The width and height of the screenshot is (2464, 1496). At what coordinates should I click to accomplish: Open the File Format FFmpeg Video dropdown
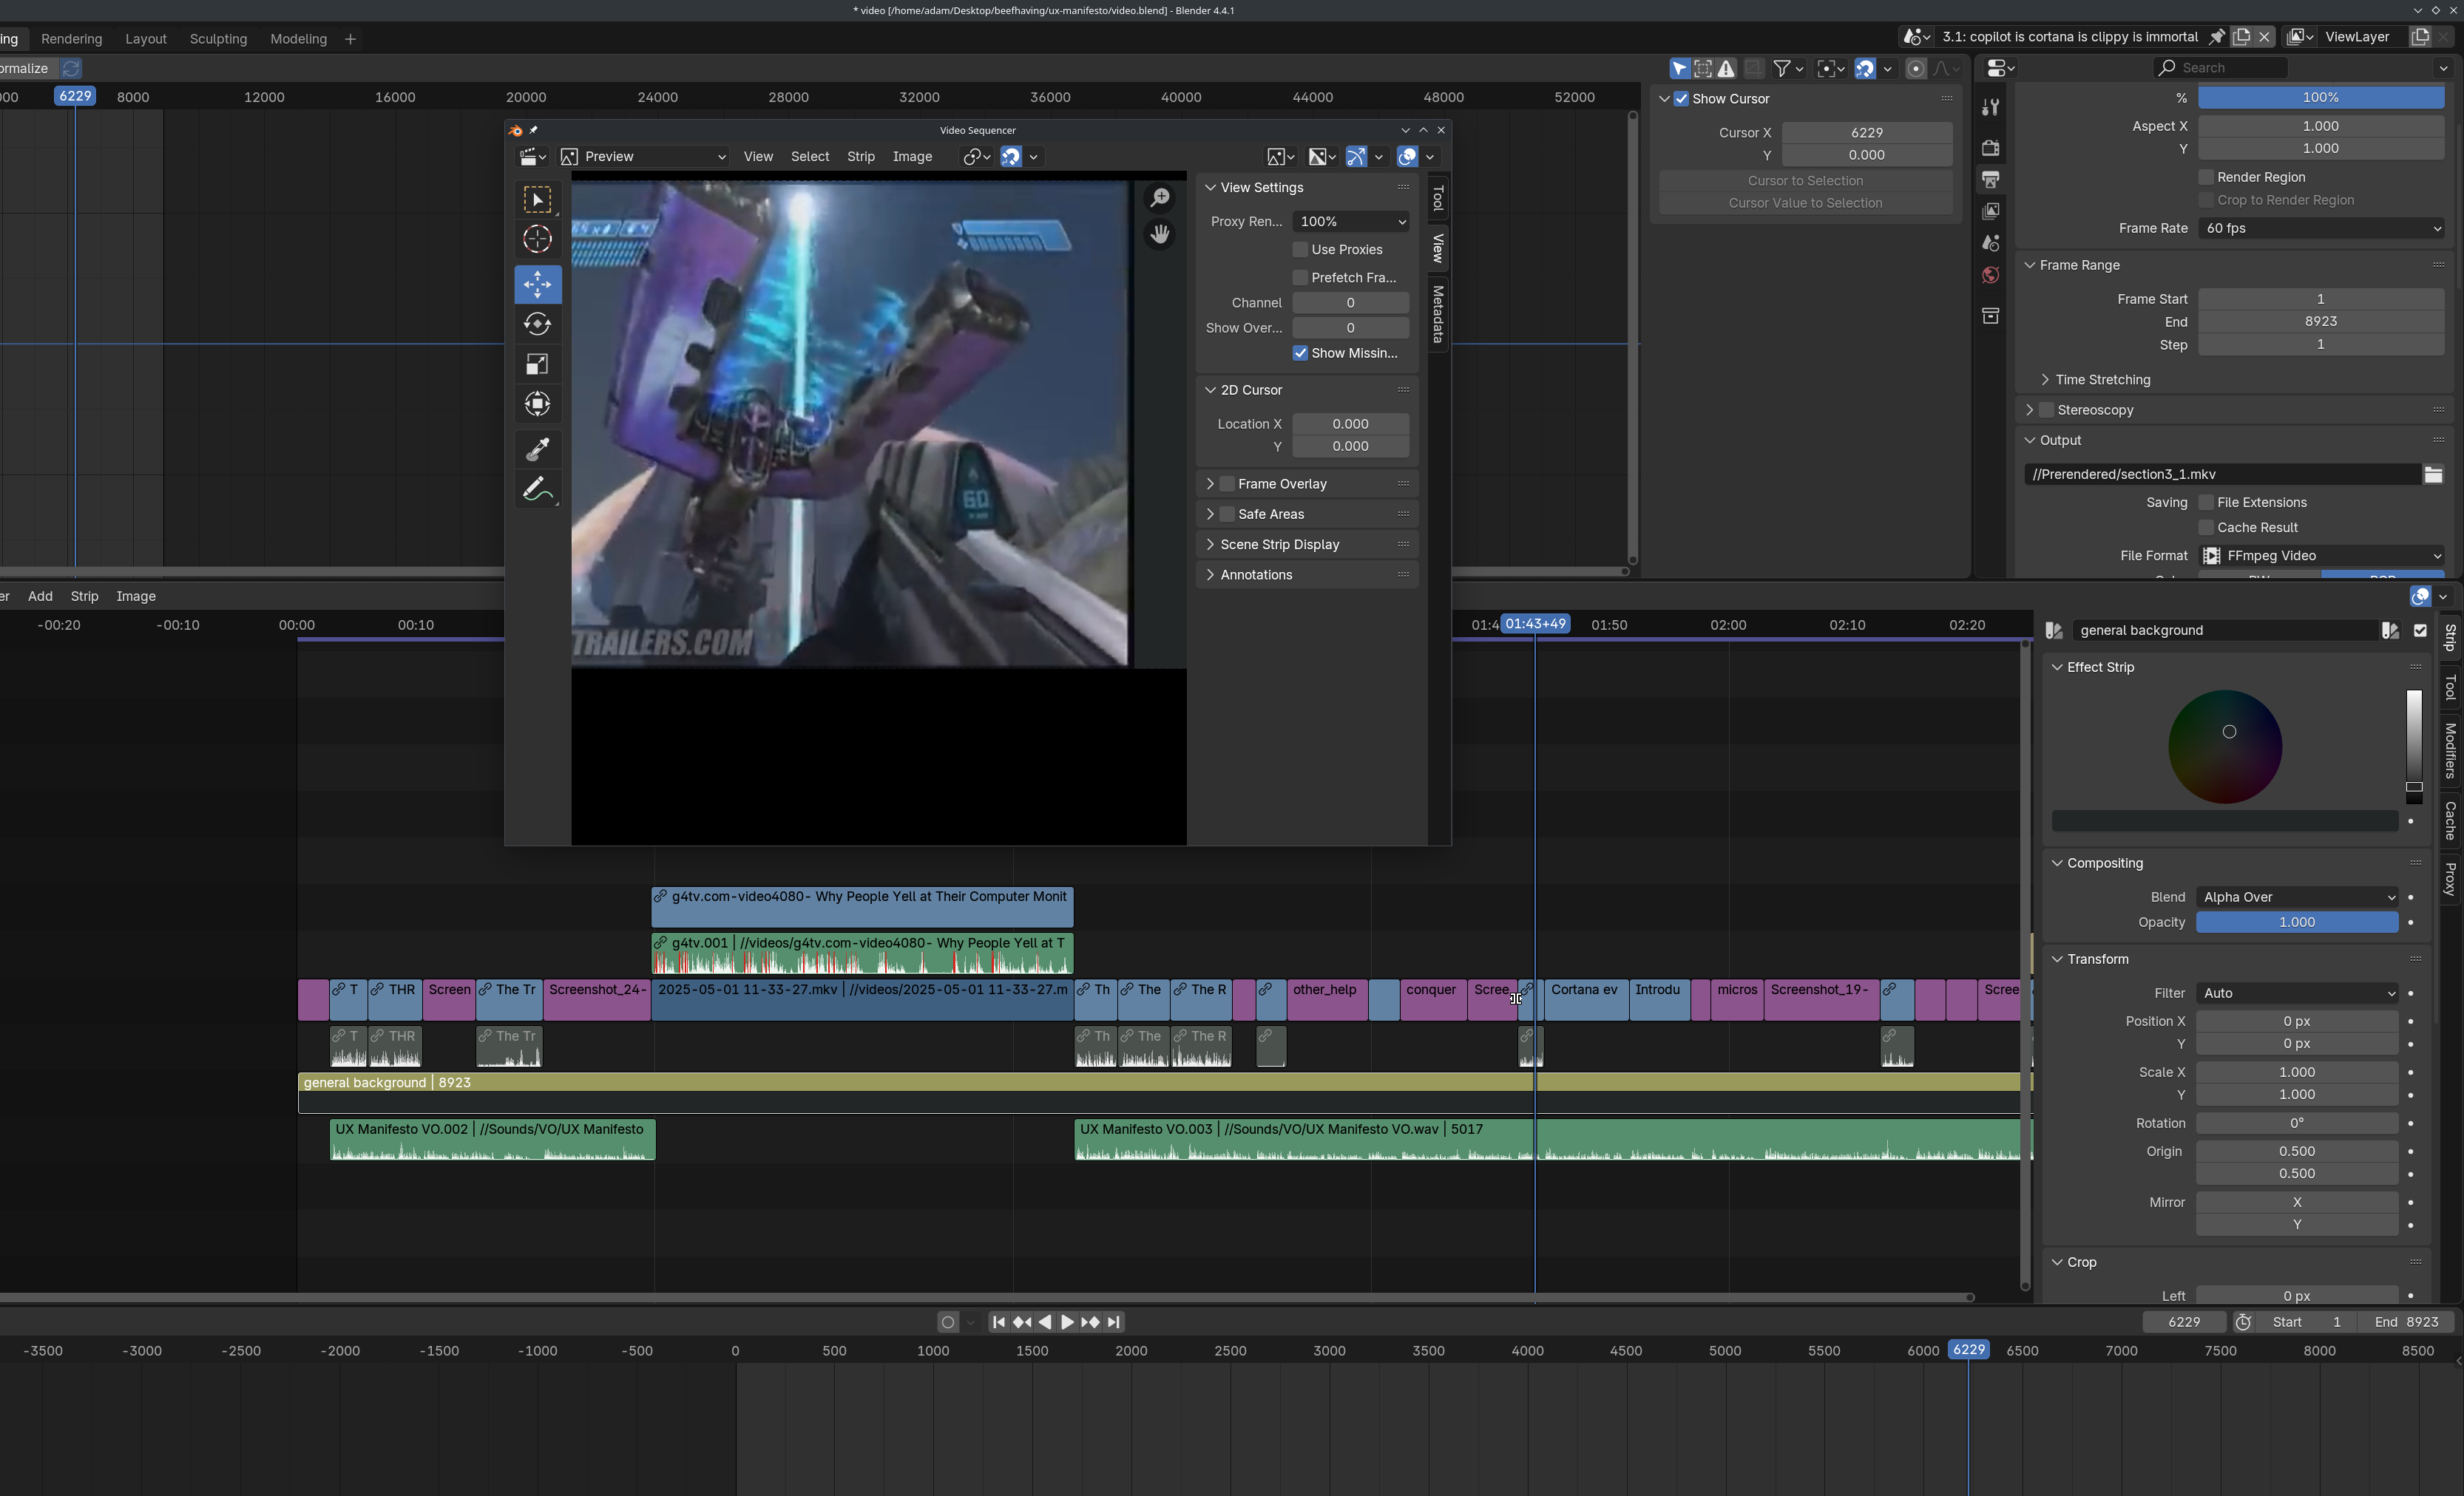point(2321,556)
